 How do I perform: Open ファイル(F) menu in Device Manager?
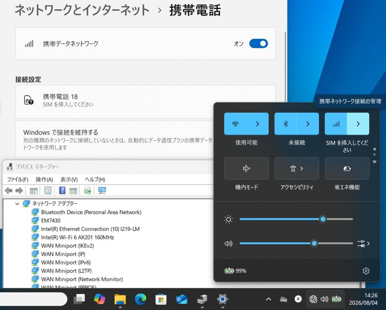coord(17,180)
